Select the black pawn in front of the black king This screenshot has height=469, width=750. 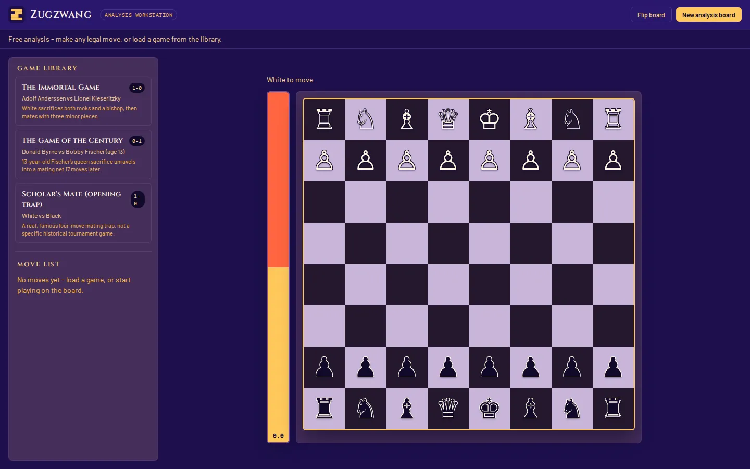point(489,367)
